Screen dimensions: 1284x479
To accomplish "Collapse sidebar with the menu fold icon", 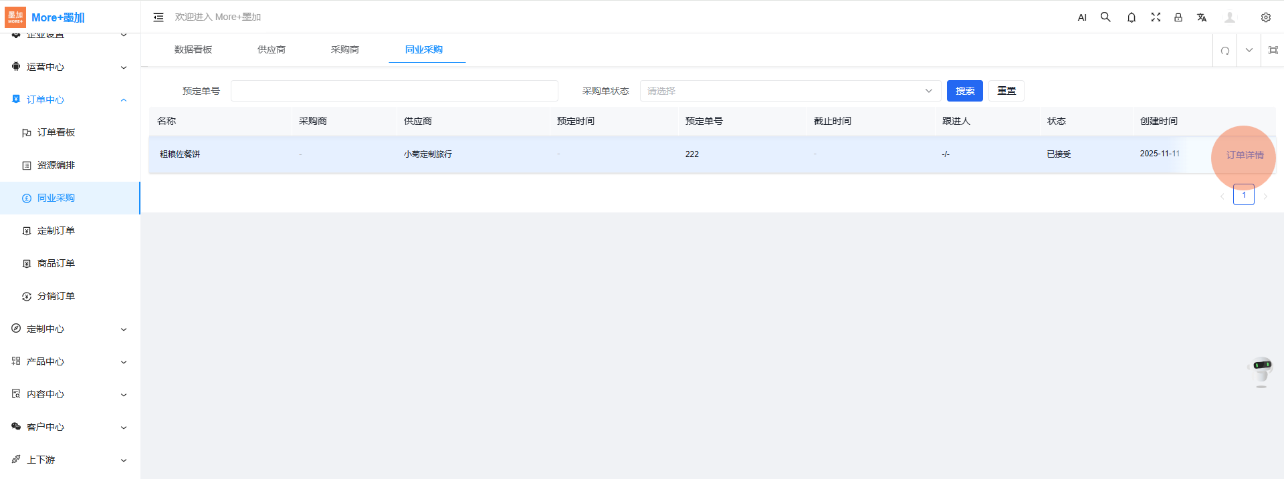I will tap(158, 17).
